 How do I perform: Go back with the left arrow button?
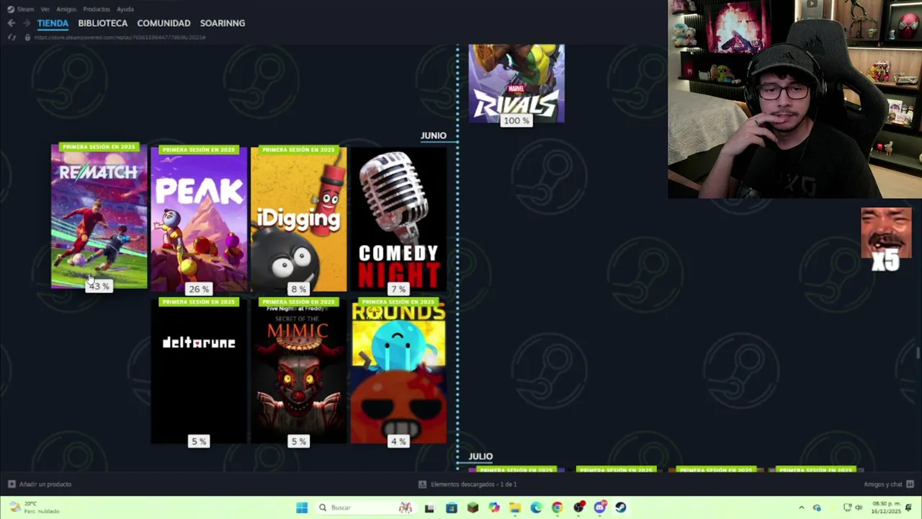click(x=11, y=23)
